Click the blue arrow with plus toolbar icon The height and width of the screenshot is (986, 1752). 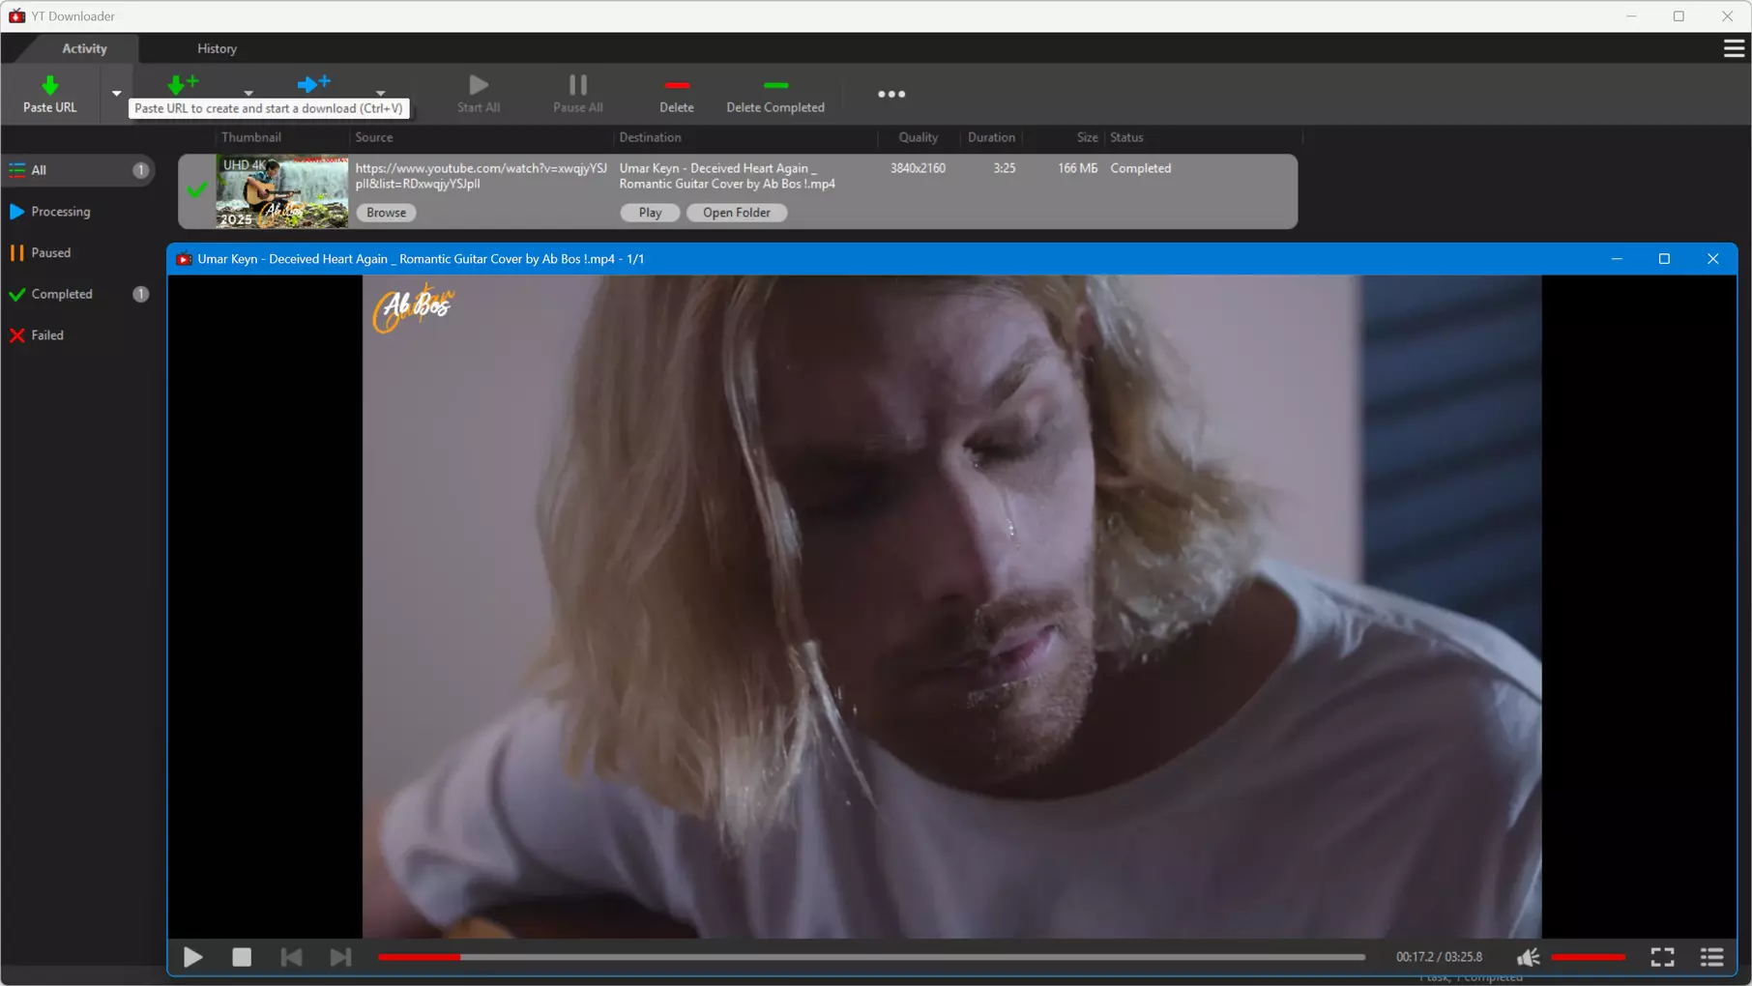coord(313,84)
